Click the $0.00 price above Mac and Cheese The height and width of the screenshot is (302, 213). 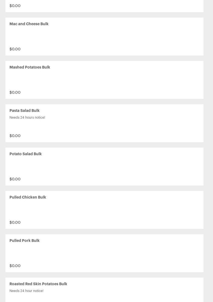click(x=15, y=6)
